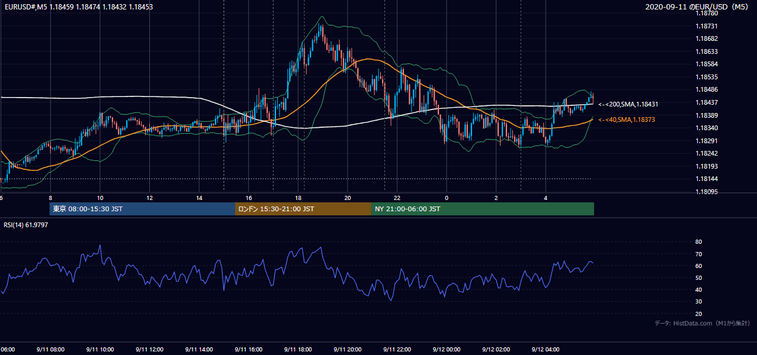
Task: Click price axis value 1.18095
Action: pos(706,192)
